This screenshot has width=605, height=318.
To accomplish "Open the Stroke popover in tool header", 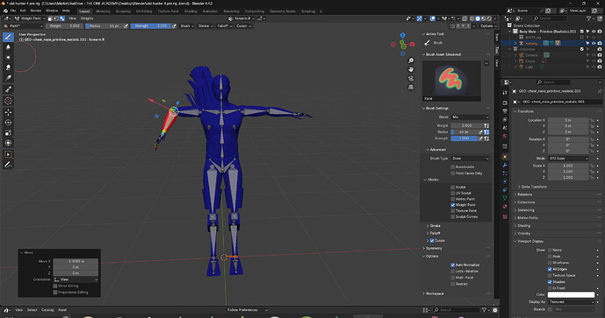I will 205,26.
